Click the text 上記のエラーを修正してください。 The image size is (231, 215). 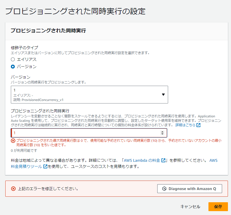pos(48,189)
